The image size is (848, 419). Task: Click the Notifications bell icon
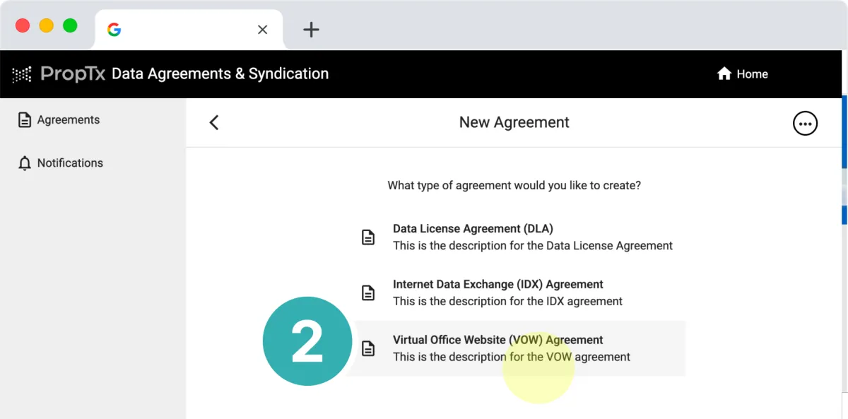25,163
